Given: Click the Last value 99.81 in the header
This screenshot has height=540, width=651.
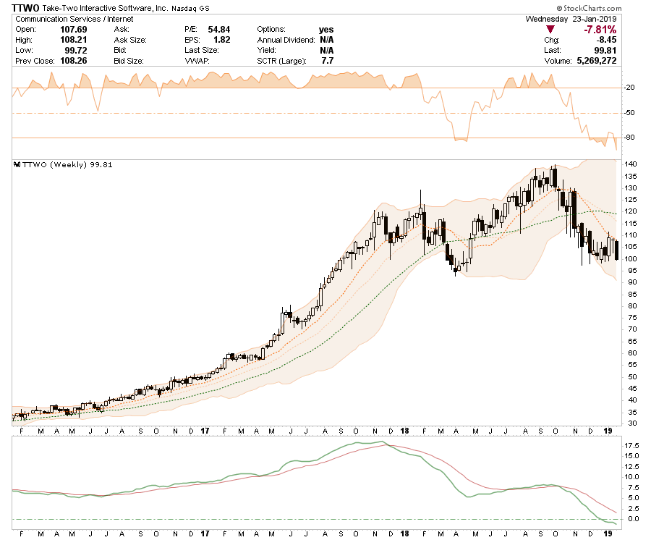Looking at the screenshot, I should 605,50.
